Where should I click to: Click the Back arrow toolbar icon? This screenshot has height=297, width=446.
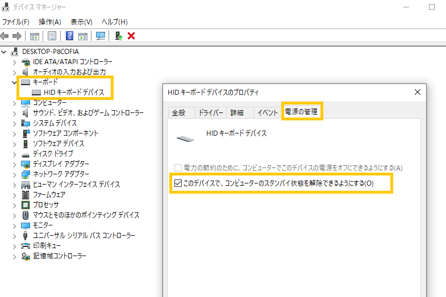5,36
